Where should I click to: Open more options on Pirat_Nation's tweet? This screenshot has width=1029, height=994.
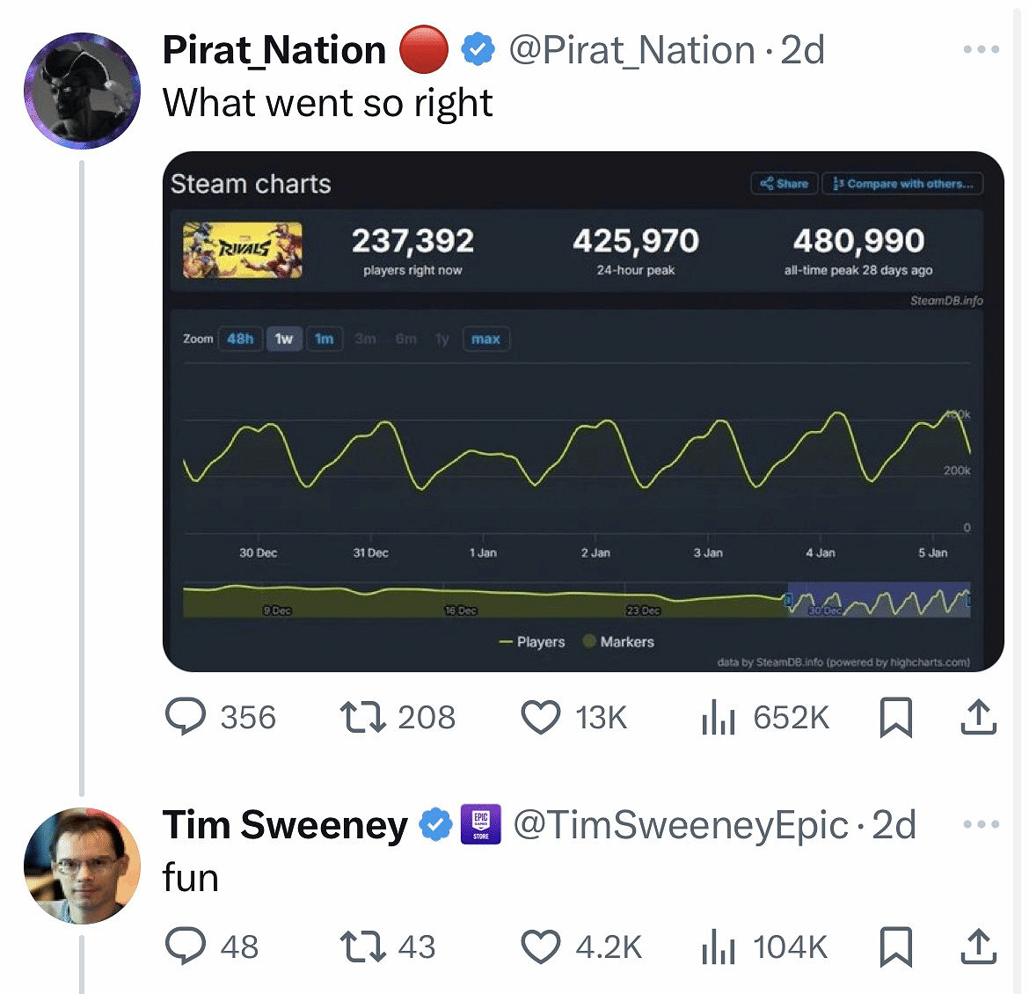981,49
